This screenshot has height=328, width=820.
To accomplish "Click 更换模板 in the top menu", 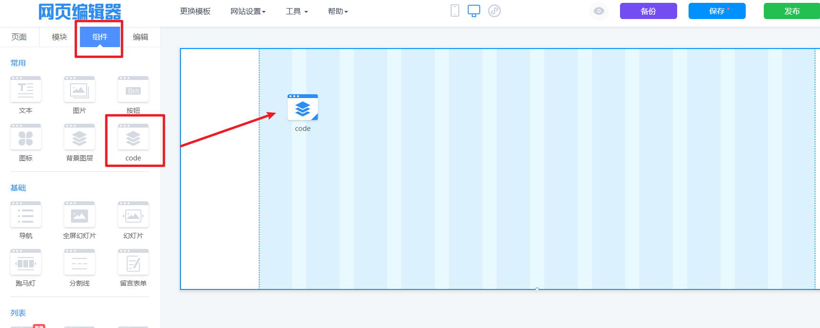I will 195,11.
